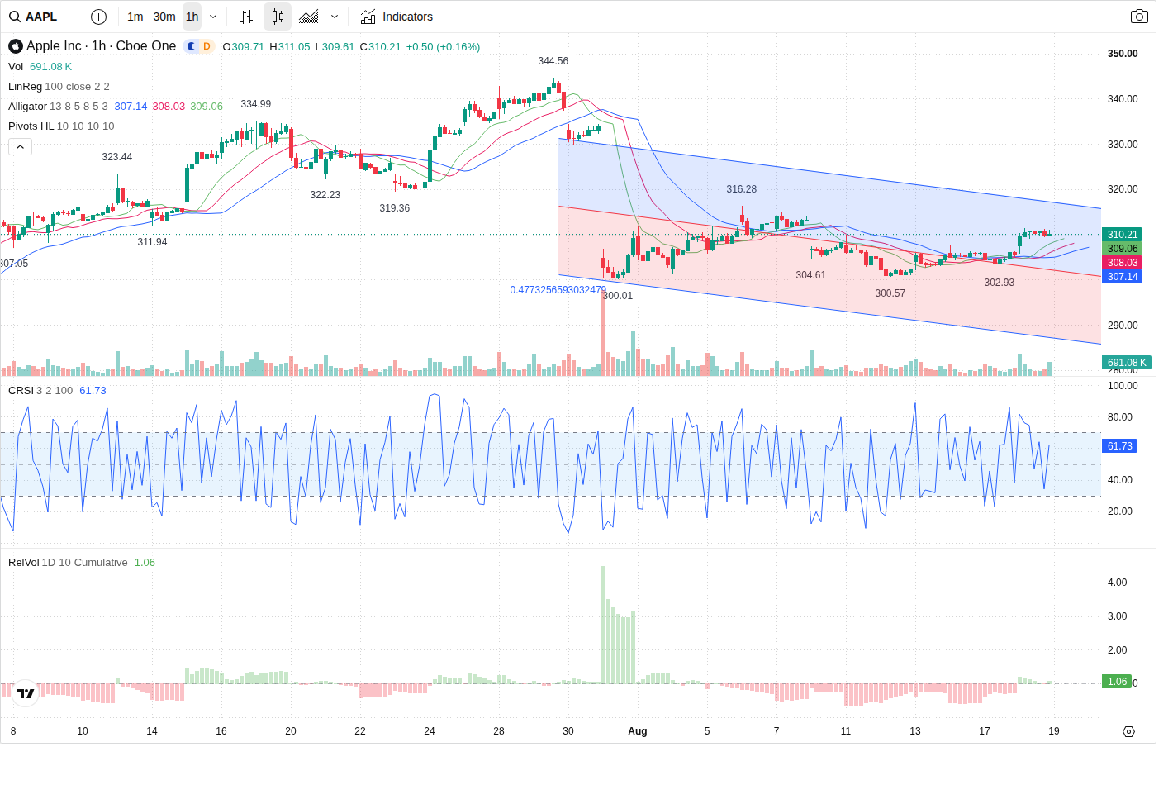Select the RelVol 1D 10 Cumulative legend
This screenshot has height=785, width=1173.
point(81,563)
